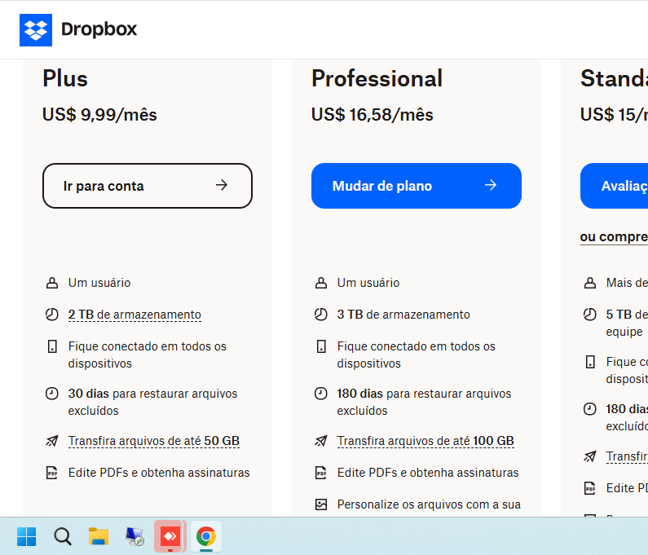Click 'Fique conectado em todos os dispositivos' in Plus
This screenshot has width=648, height=555.
click(x=147, y=355)
